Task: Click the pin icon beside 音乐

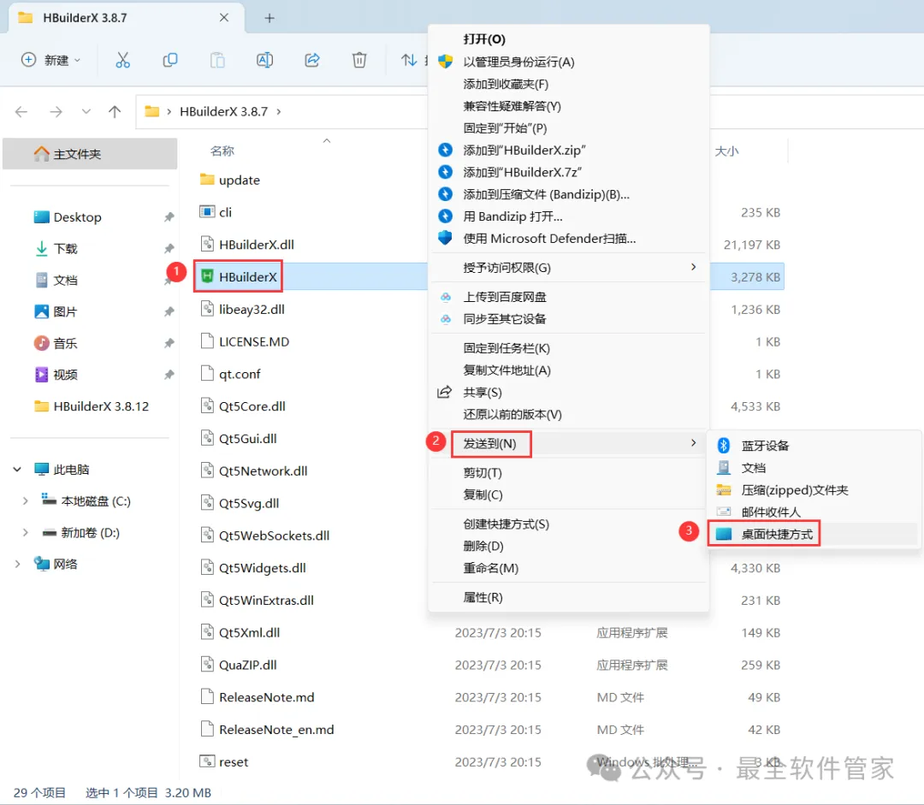Action: tap(169, 343)
